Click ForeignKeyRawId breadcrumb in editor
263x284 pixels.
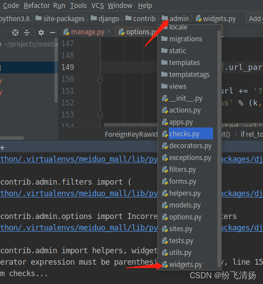pos(131,135)
